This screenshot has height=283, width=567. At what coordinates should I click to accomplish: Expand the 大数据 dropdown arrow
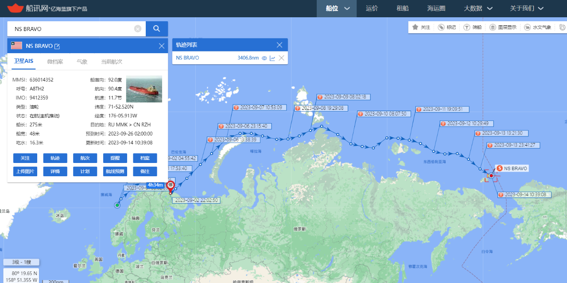click(x=490, y=8)
